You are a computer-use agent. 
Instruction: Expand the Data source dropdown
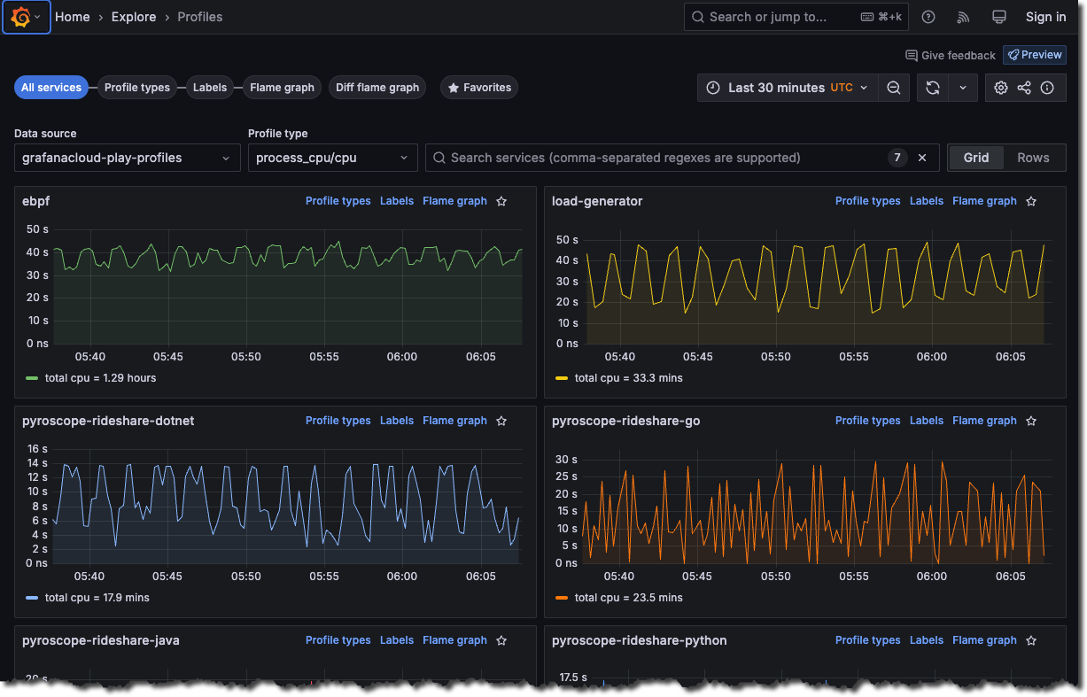[127, 158]
